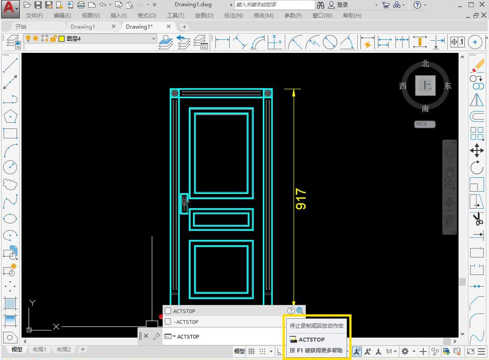Expand the workspace gear settings dropdown
The image size is (489, 360).
[x=407, y=351]
